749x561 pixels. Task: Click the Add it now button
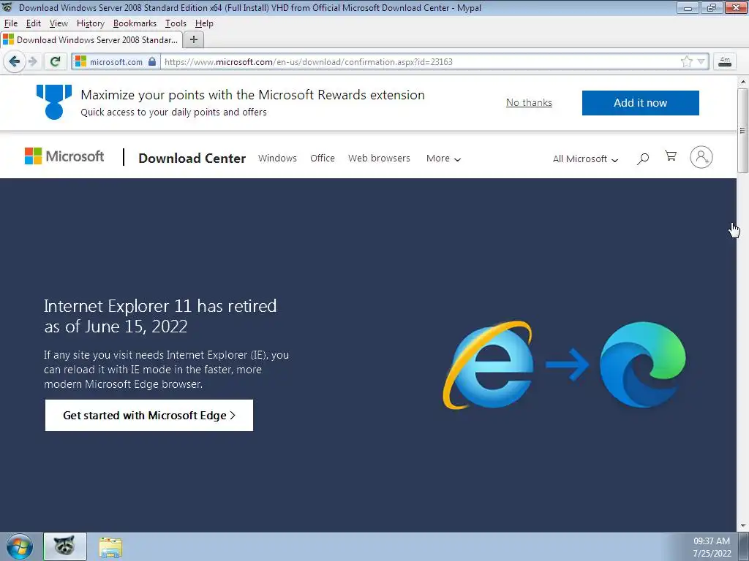pos(640,102)
